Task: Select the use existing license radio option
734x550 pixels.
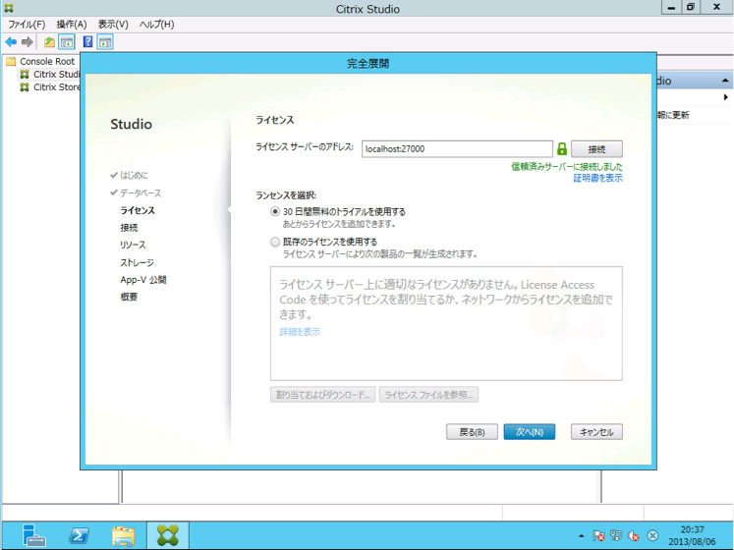Action: 275,242
